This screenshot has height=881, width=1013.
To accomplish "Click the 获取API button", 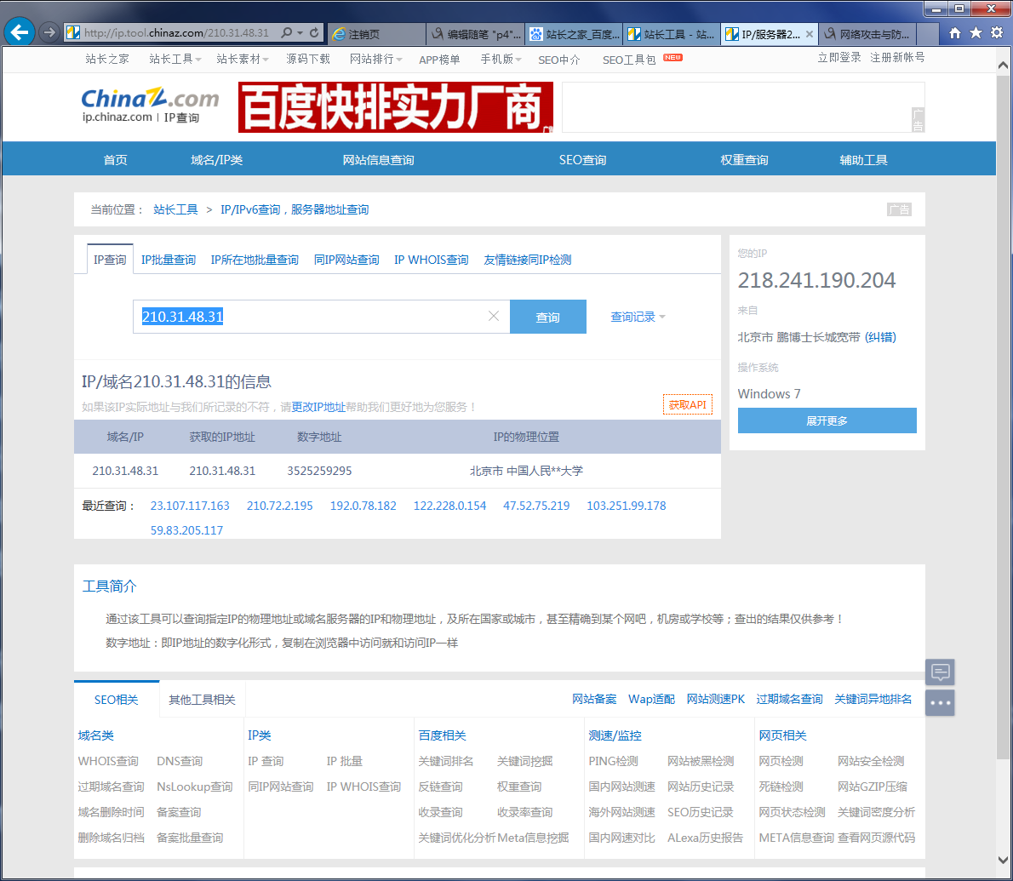I will point(688,404).
